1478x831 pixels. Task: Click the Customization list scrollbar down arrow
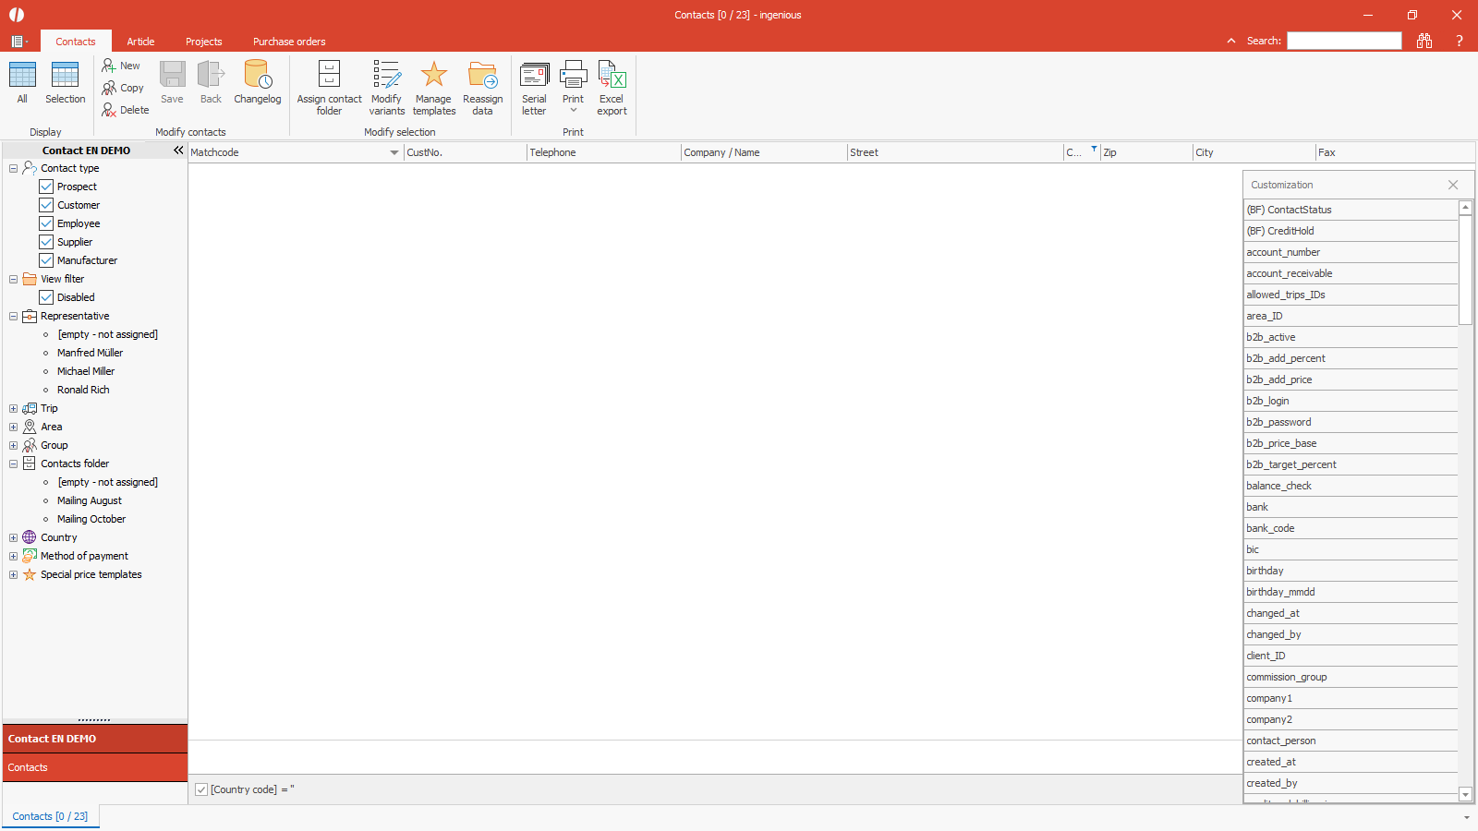(x=1465, y=794)
